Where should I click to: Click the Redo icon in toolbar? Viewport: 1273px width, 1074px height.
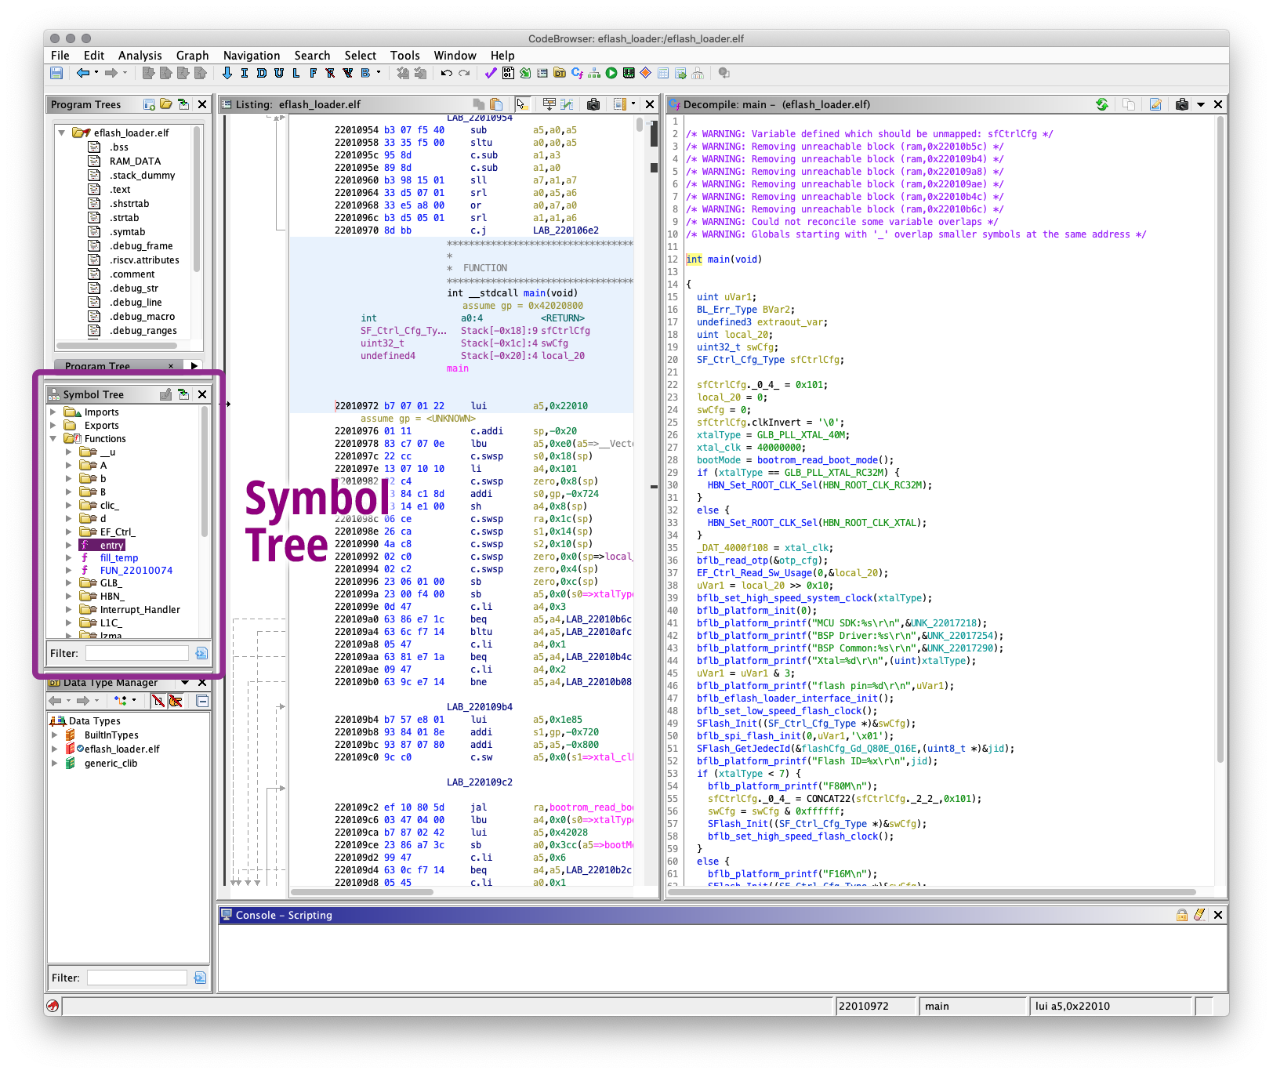tap(464, 73)
